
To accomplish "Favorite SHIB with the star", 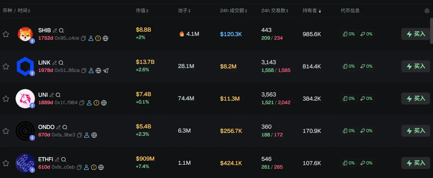I will tap(6, 34).
